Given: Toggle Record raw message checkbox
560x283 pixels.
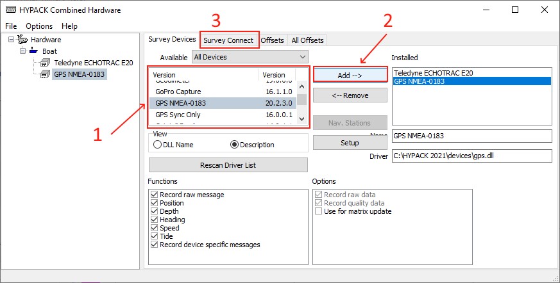Looking at the screenshot, I should [x=155, y=195].
